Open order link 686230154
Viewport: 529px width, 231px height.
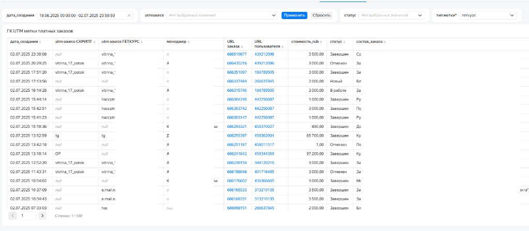click(237, 162)
